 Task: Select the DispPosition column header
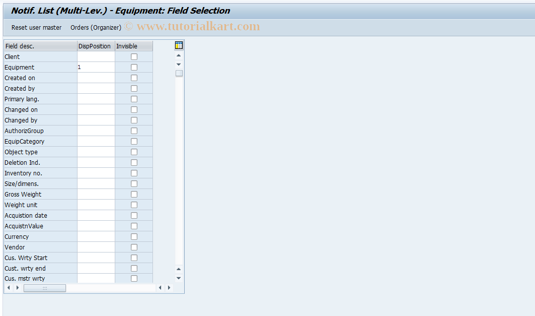pyautogui.click(x=96, y=46)
